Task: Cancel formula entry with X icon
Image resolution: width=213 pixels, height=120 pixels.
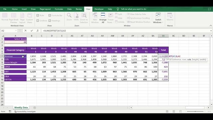Action: pos(26,31)
